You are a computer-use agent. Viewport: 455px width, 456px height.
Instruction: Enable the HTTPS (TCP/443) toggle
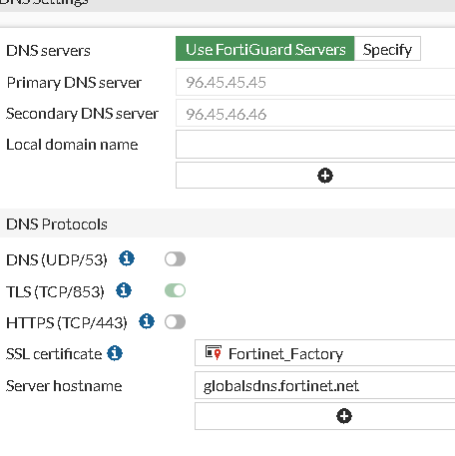tap(175, 321)
